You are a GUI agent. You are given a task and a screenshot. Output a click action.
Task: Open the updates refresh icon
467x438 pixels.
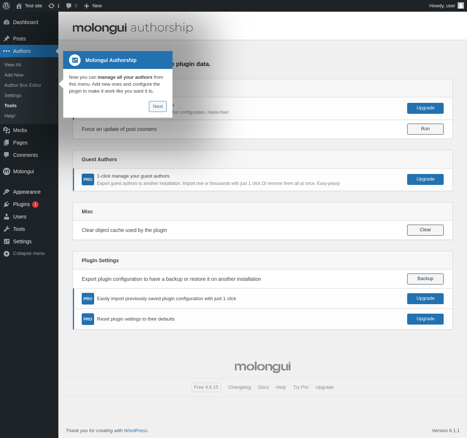tap(51, 6)
